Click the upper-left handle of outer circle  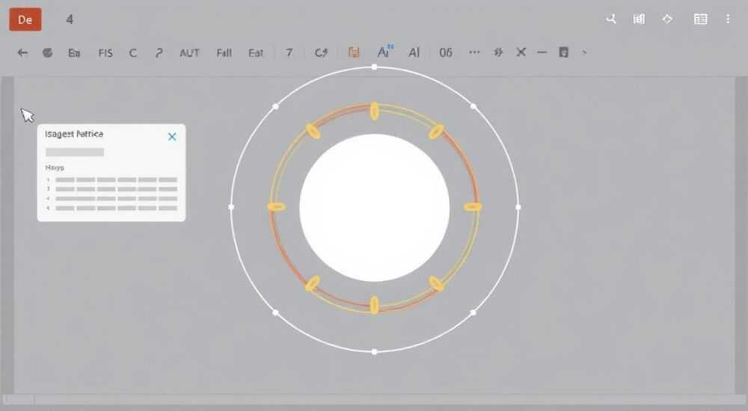(x=275, y=106)
